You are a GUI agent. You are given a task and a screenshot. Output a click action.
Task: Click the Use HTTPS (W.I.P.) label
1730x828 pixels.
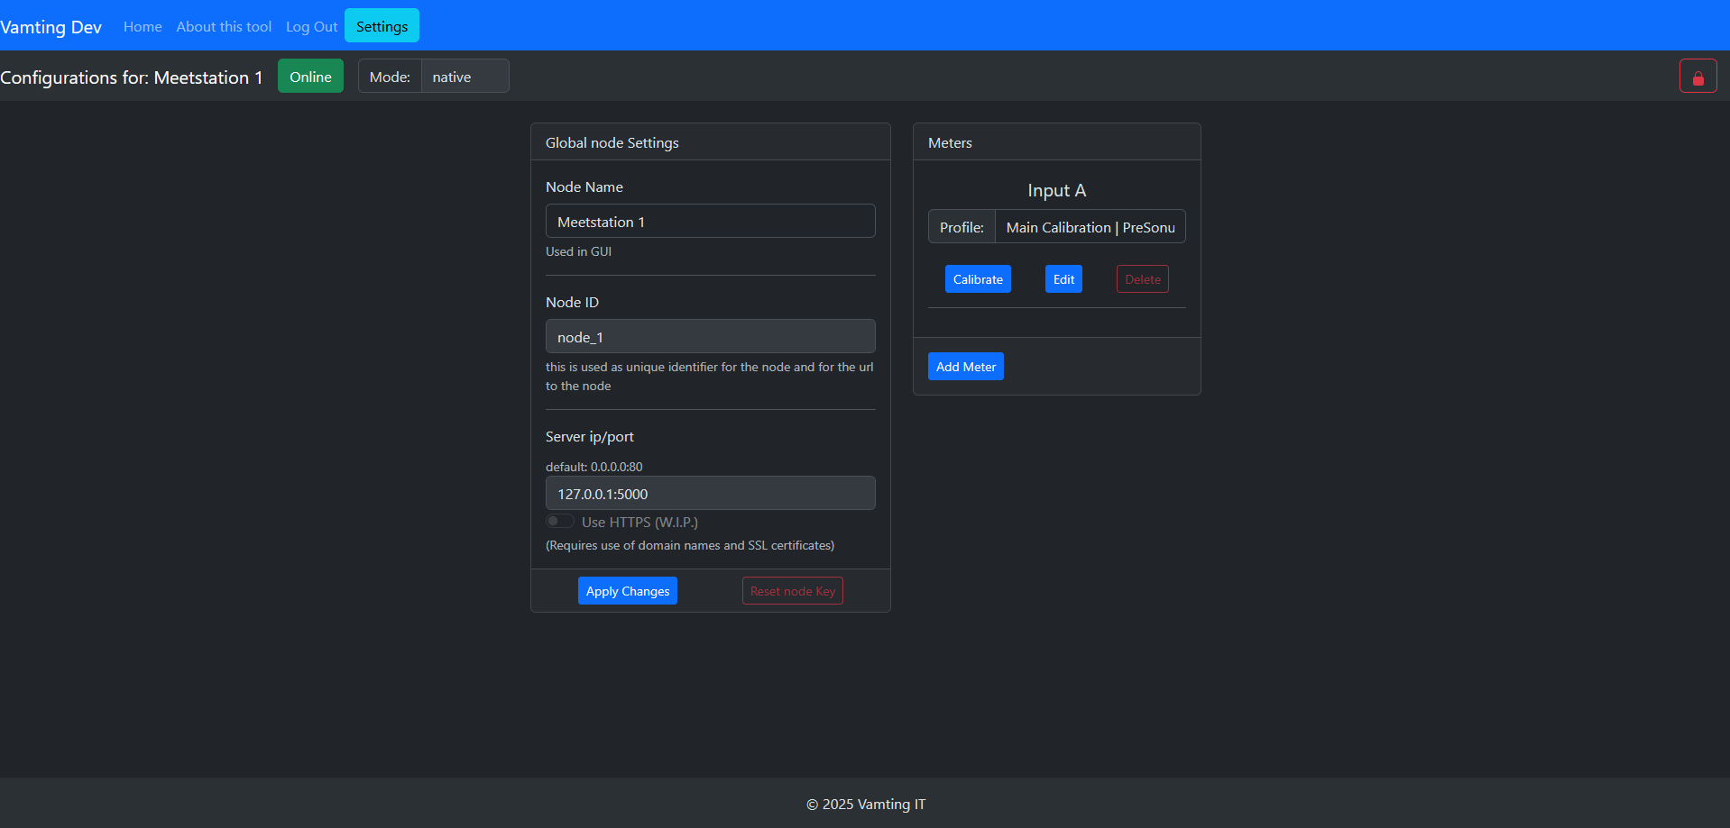(640, 522)
